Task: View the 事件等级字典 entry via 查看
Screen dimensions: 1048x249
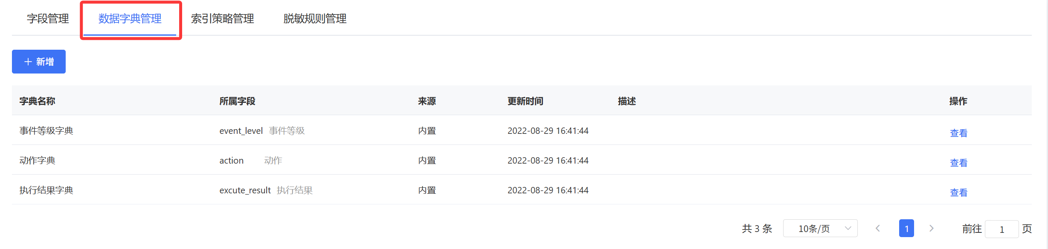Action: coord(958,133)
